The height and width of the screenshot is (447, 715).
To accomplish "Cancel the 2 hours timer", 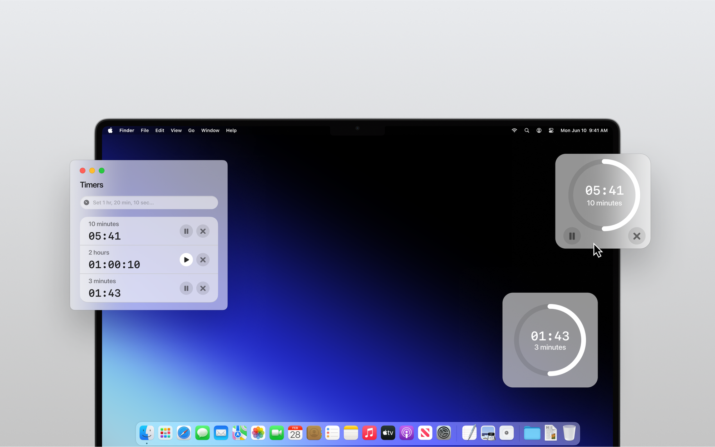I will pos(203,260).
